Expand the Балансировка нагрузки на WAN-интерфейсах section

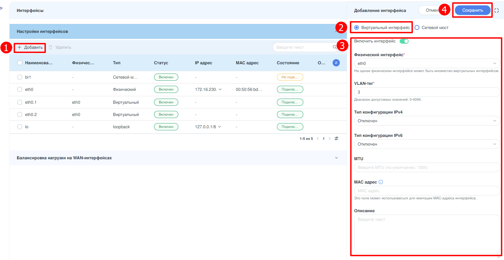pos(178,158)
